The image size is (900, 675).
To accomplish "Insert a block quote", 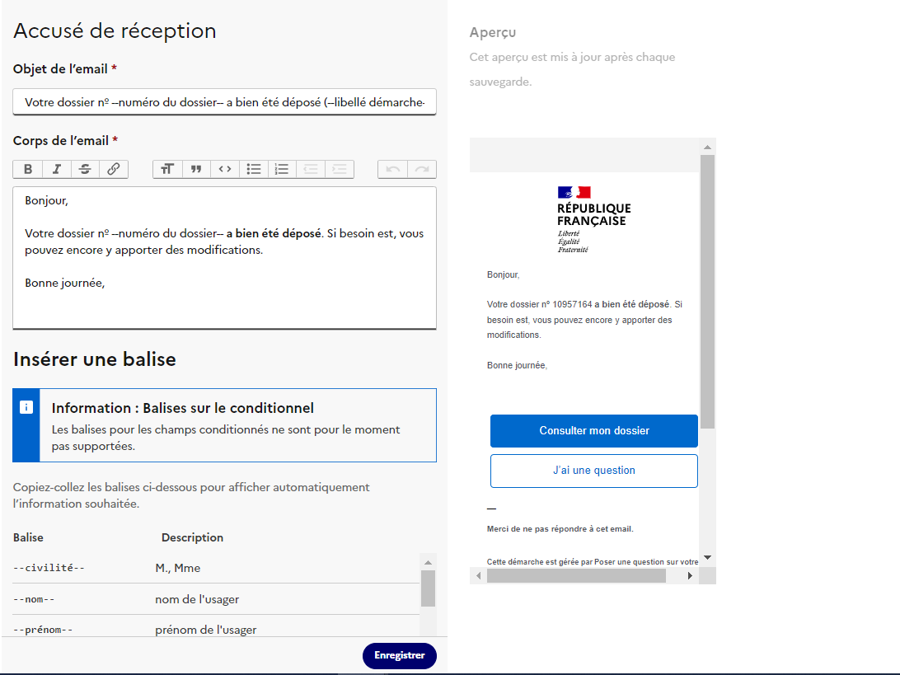I will click(196, 169).
